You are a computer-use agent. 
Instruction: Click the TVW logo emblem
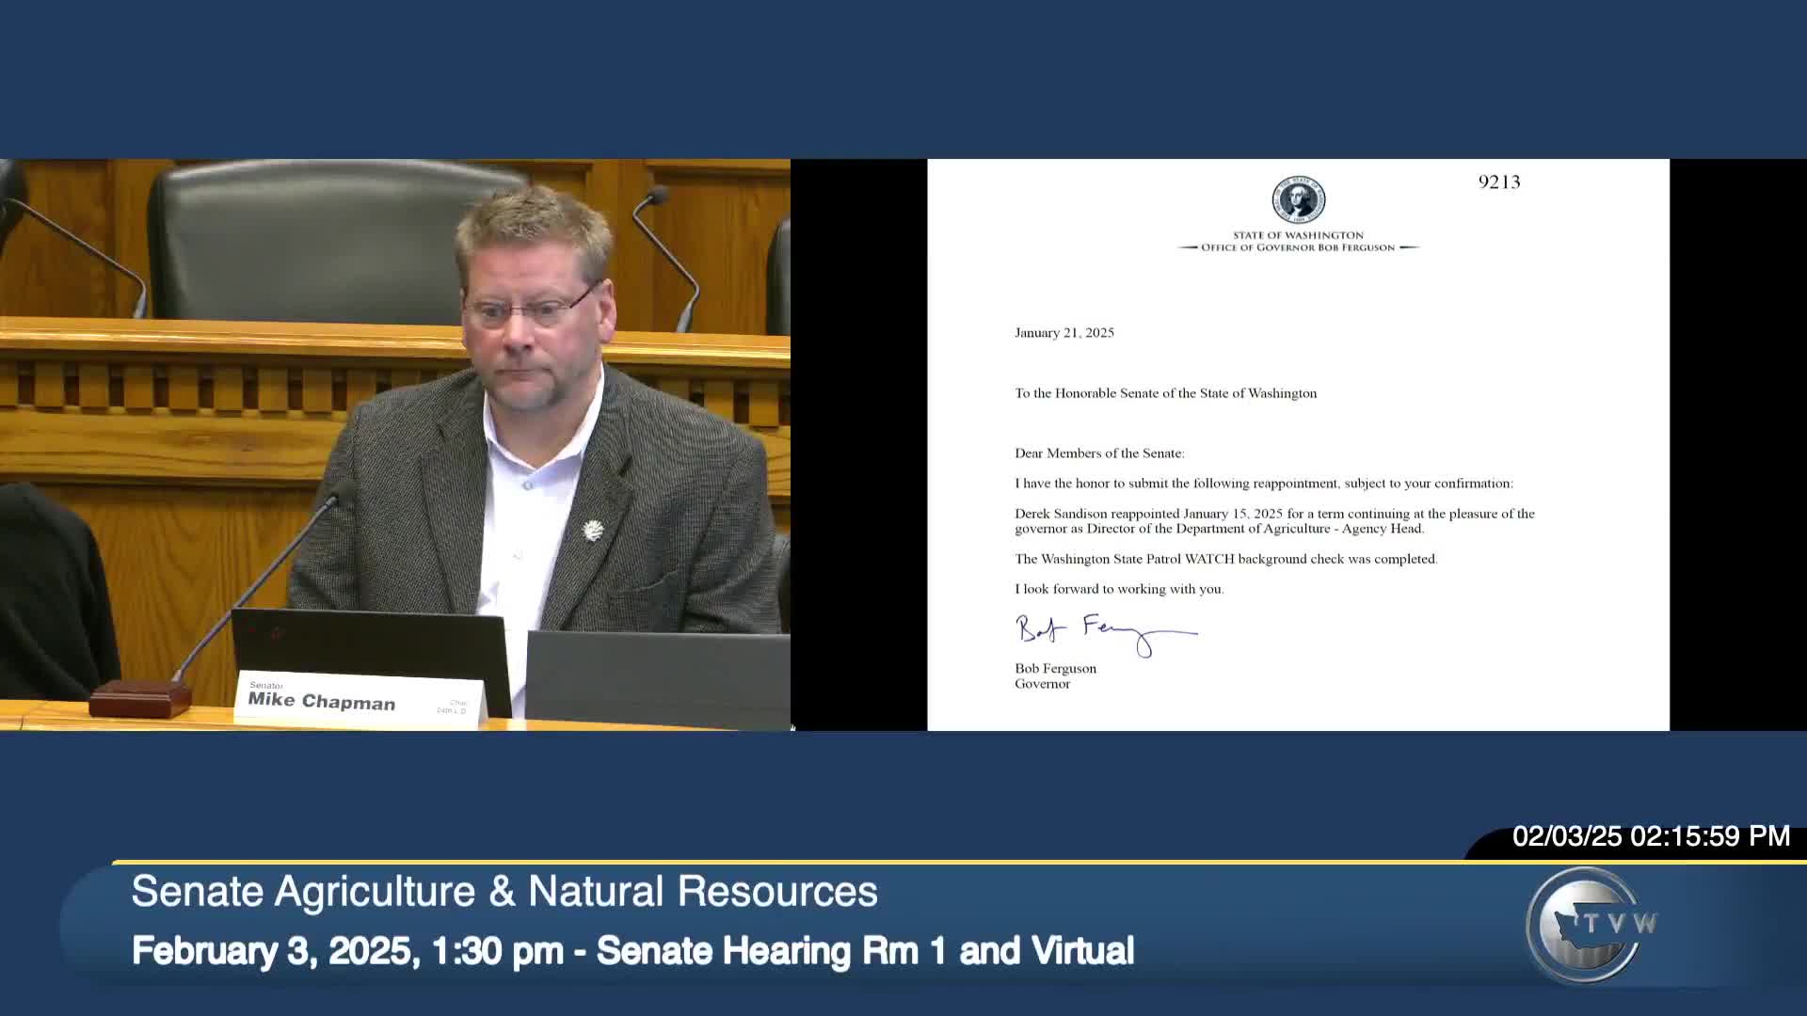pos(1588,925)
